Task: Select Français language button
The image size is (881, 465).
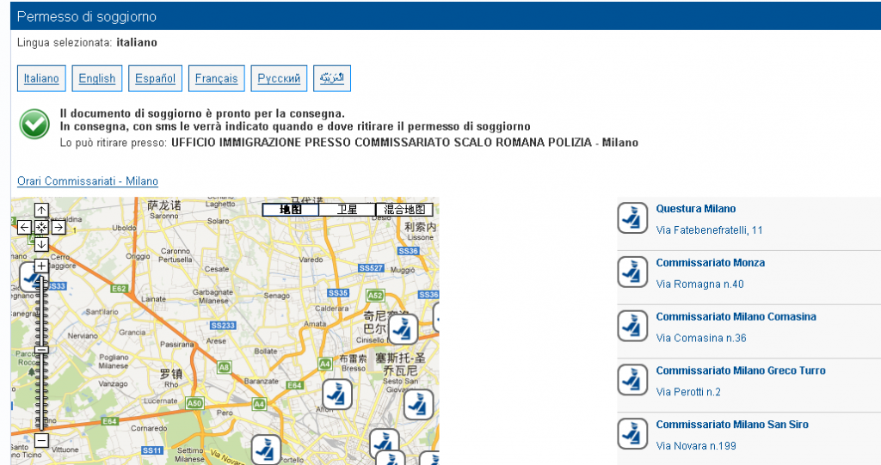Action: tap(216, 78)
